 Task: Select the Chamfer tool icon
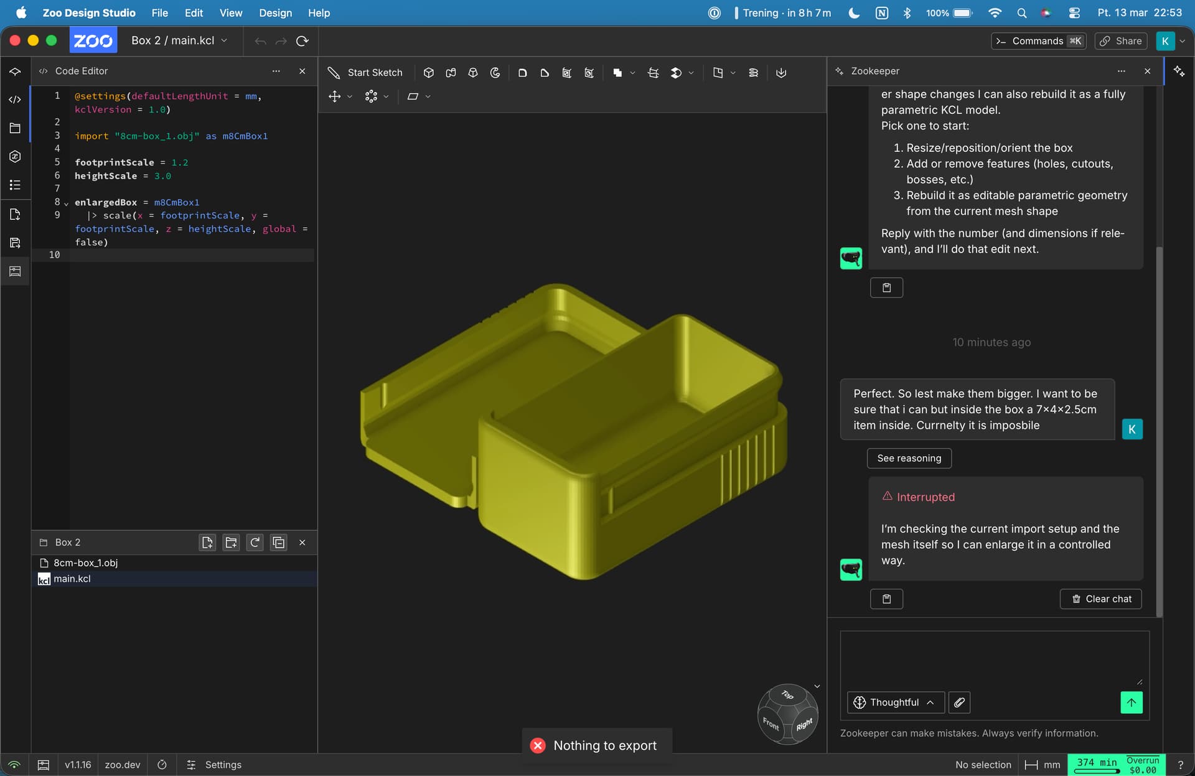click(x=545, y=73)
